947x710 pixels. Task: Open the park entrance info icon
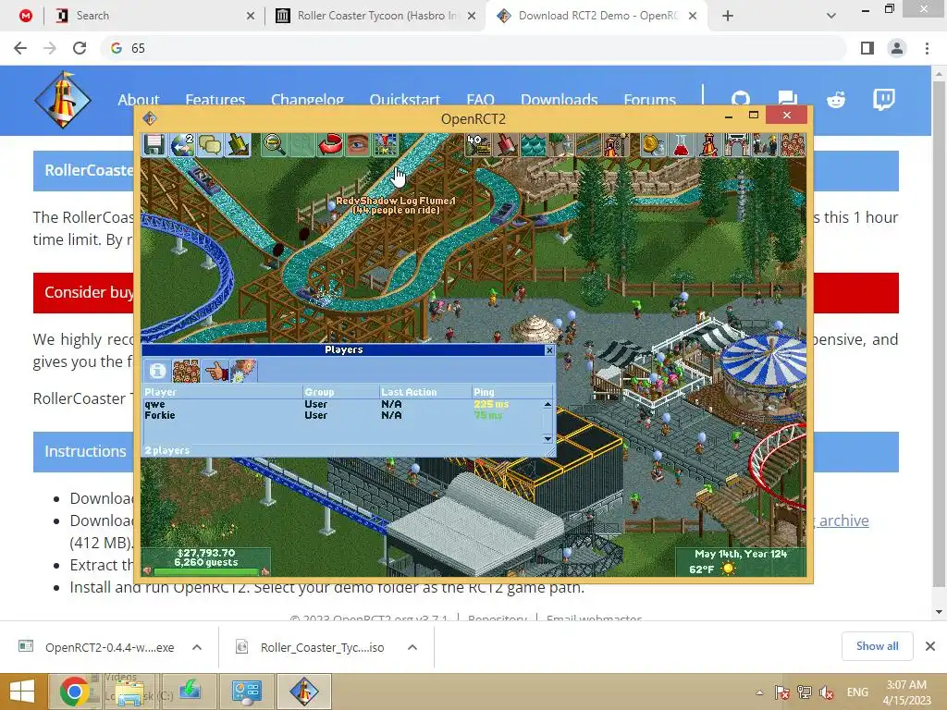pos(737,145)
